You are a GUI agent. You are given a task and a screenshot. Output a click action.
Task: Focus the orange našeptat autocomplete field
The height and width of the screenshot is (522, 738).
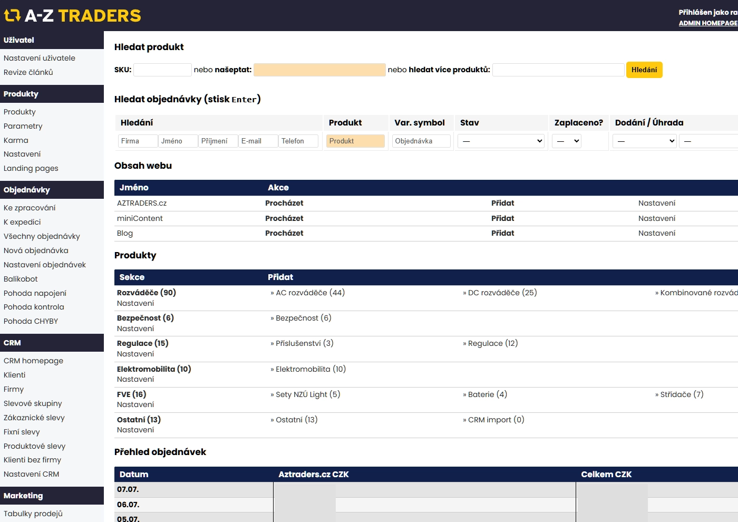(319, 70)
